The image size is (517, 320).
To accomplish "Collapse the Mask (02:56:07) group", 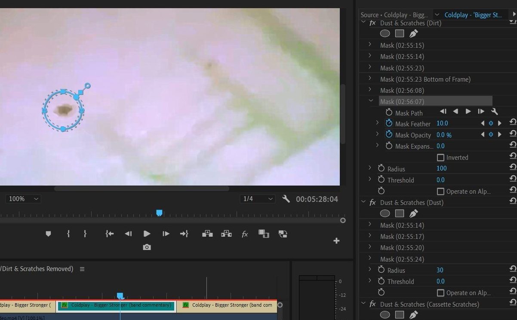I will coord(371,101).
